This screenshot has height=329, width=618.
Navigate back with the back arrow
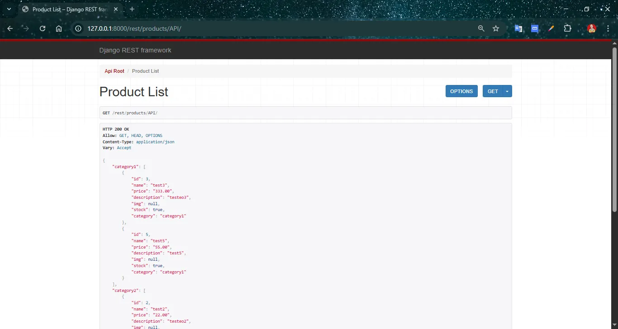coord(10,28)
